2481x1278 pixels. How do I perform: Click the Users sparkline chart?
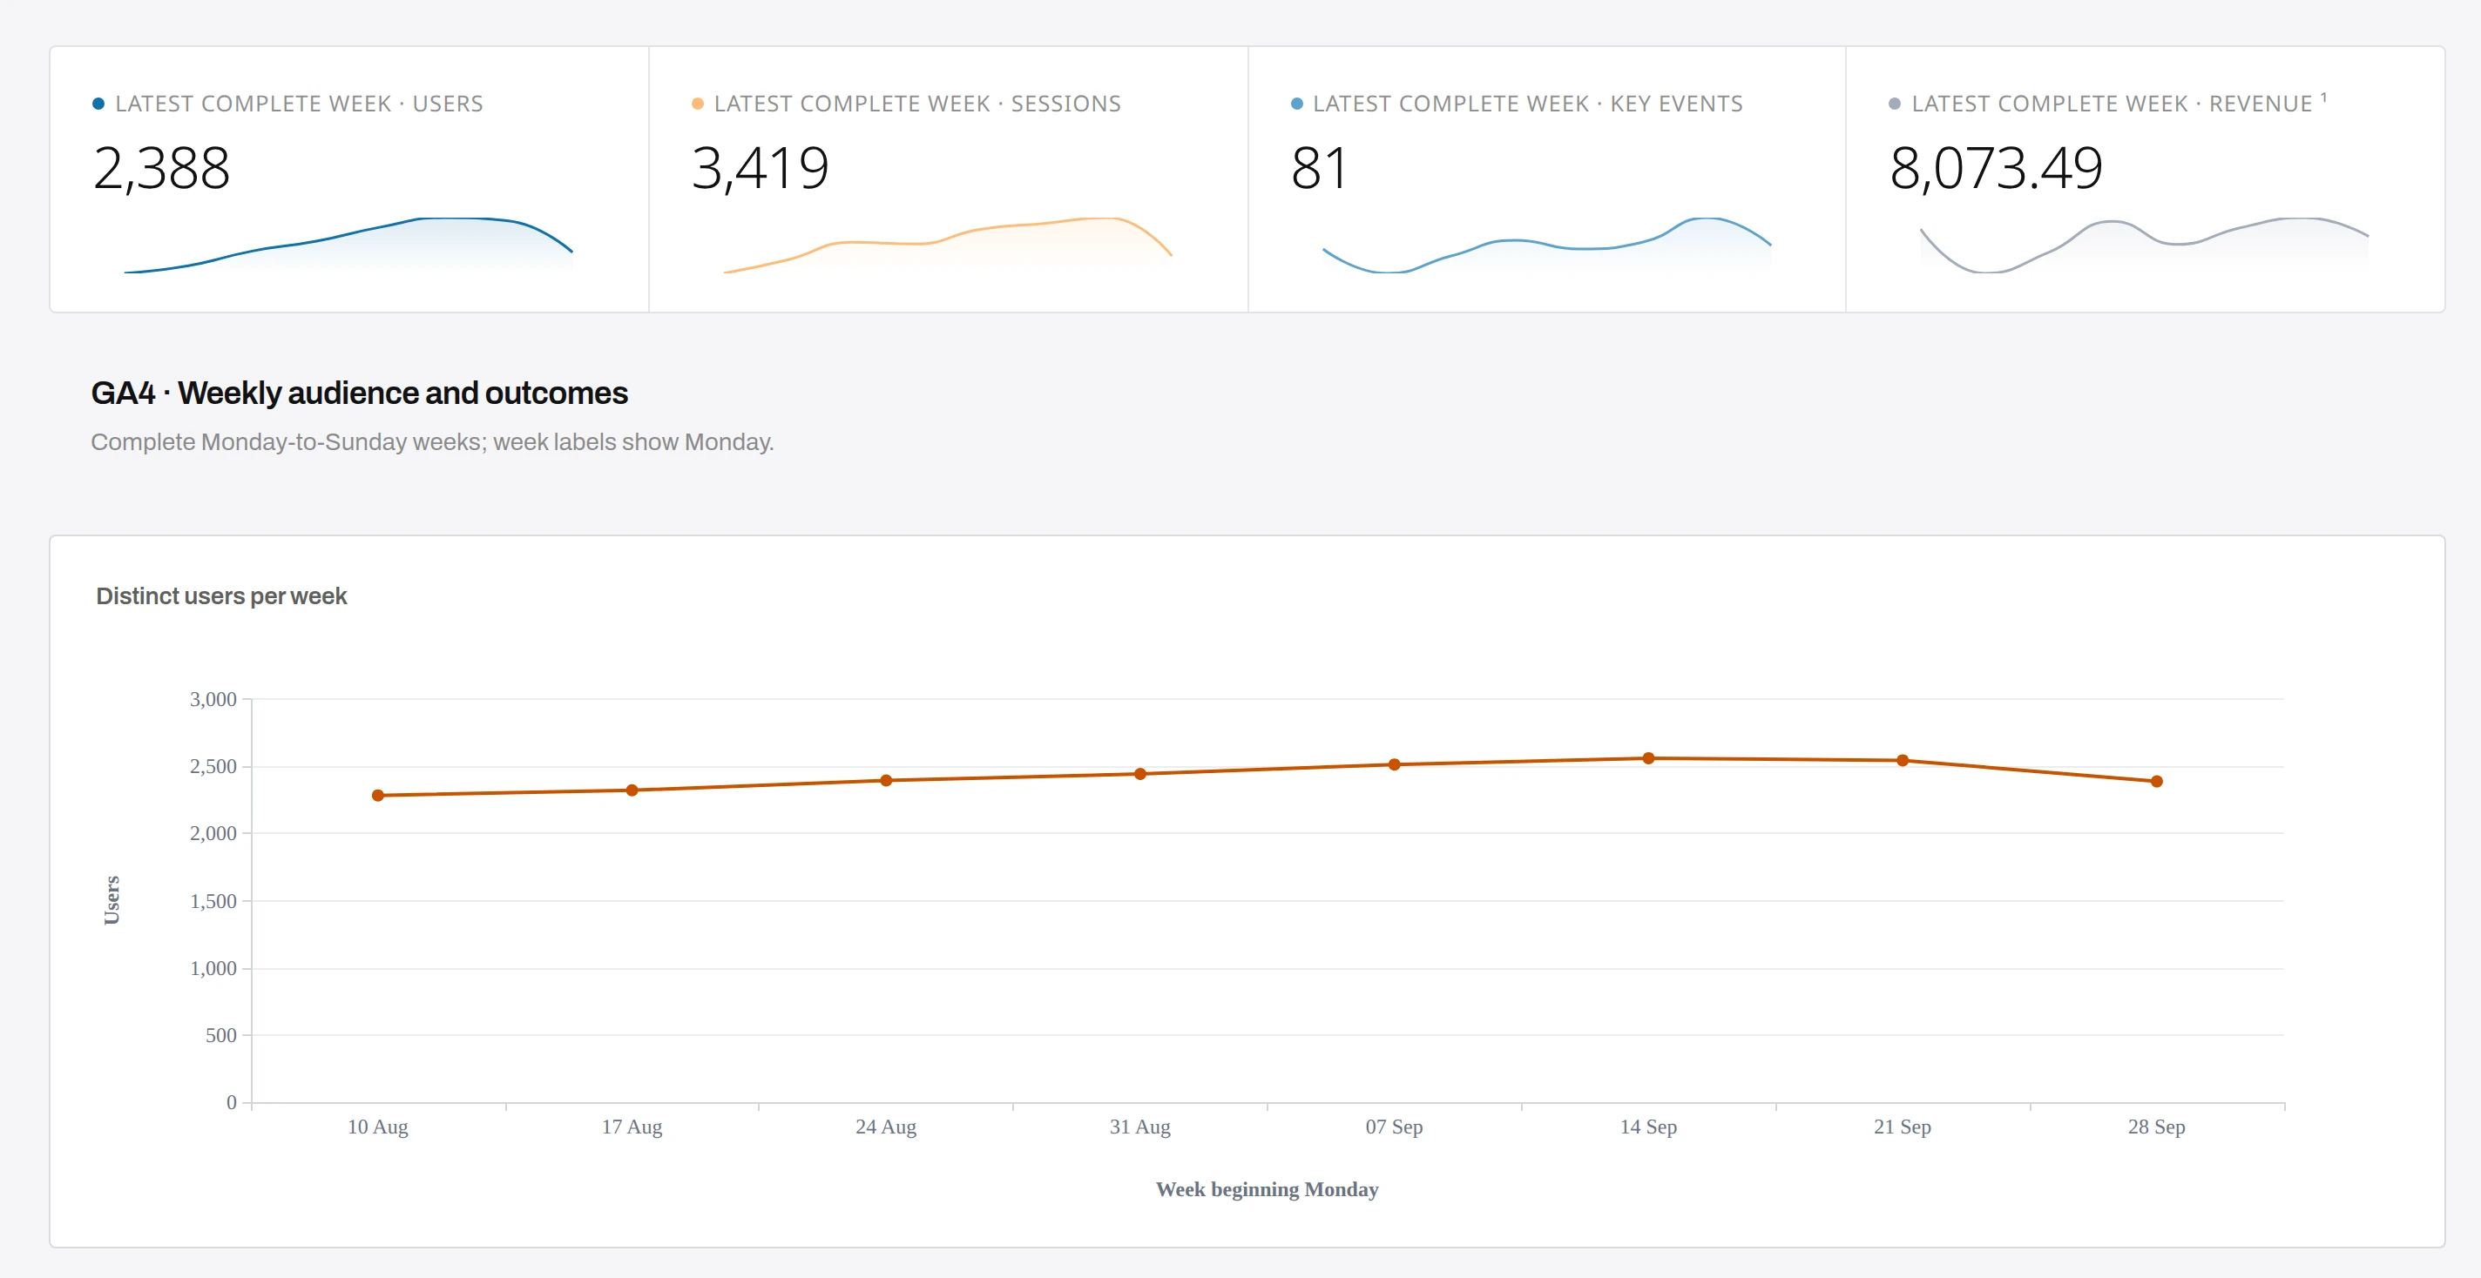click(348, 246)
